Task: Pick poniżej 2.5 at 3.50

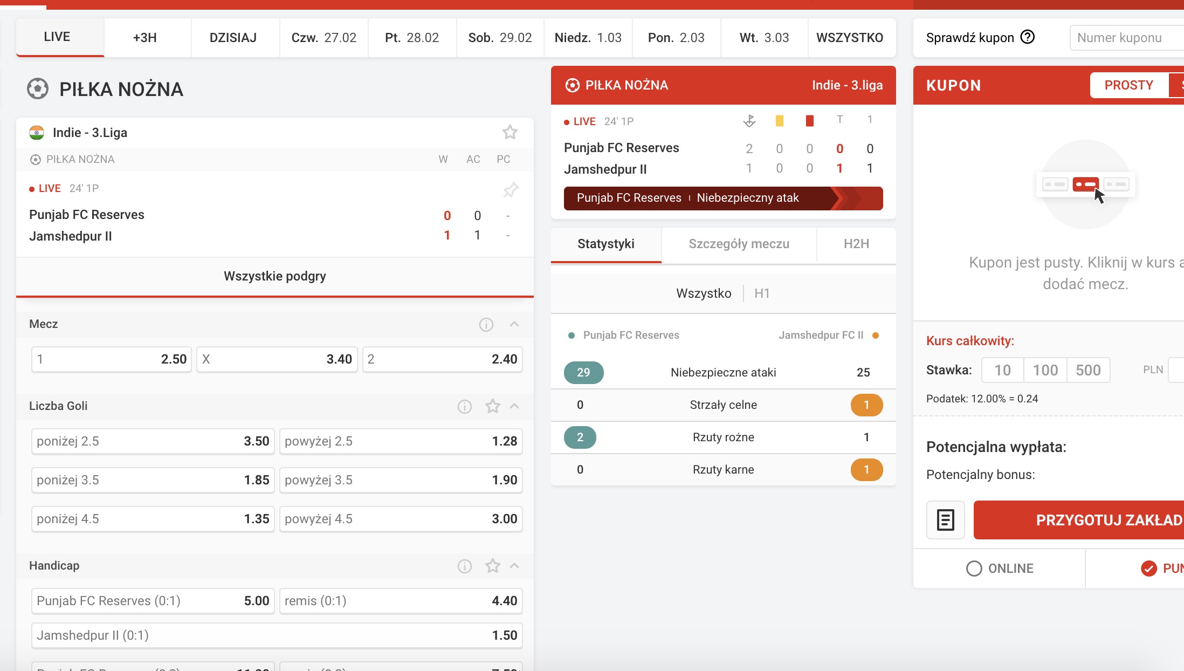Action: click(x=153, y=441)
